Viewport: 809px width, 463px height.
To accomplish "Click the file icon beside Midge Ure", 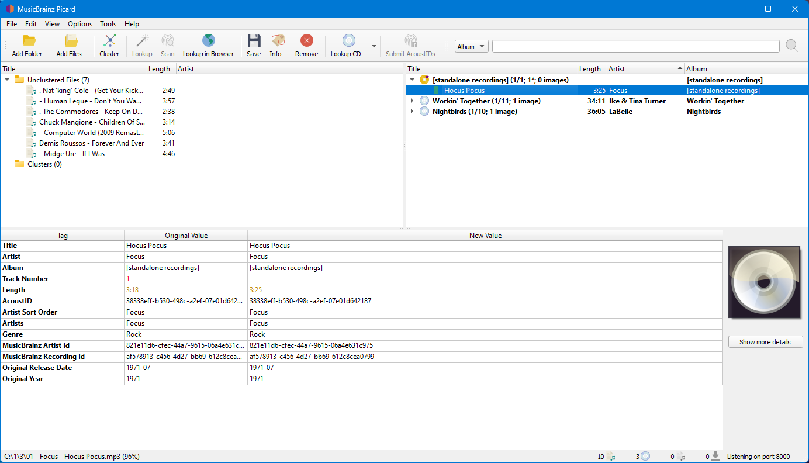I will click(32, 153).
